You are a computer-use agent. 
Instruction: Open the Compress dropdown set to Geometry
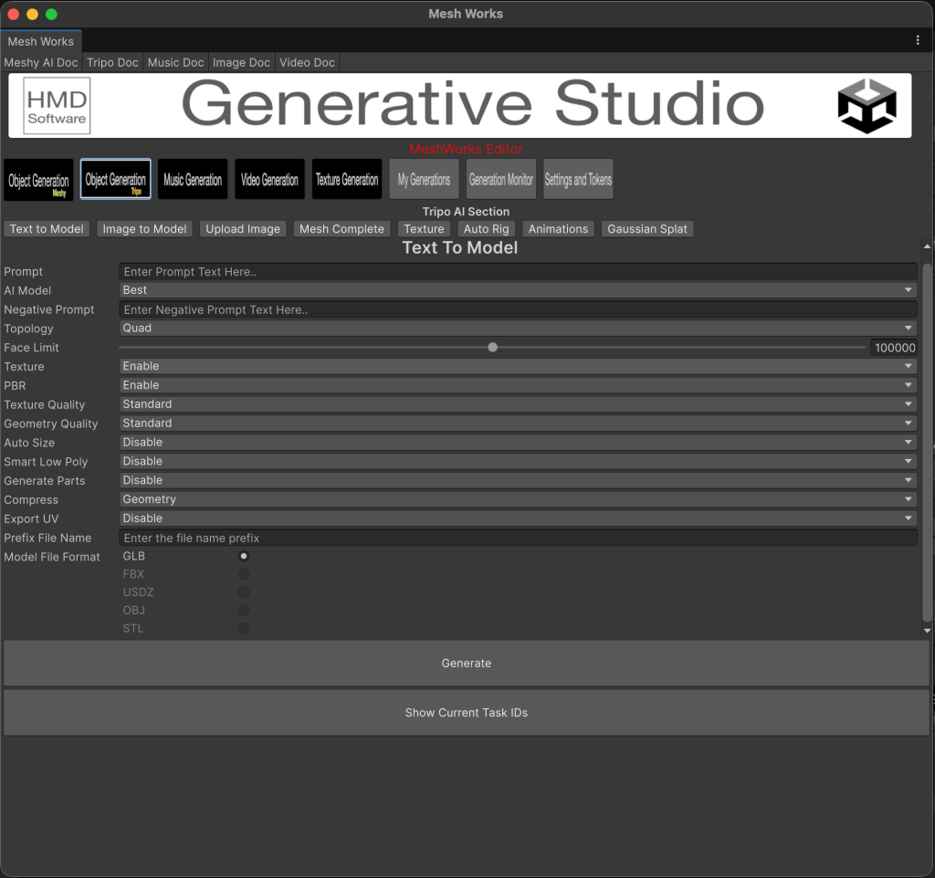point(518,499)
